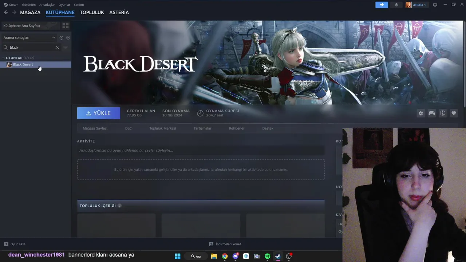Click the ready-to-play filter icon
Image resolution: width=466 pixels, height=262 pixels.
pos(68,37)
